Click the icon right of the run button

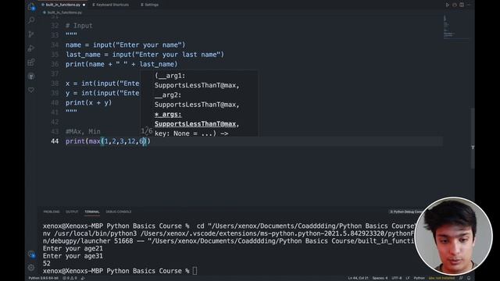click(x=455, y=5)
